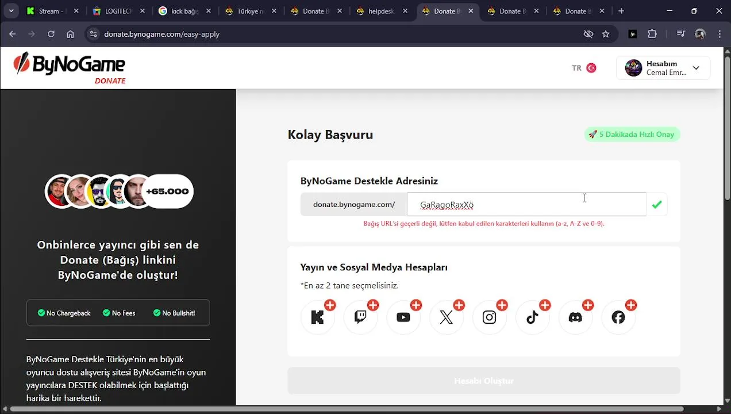Add TikTok account icon

(x=532, y=317)
